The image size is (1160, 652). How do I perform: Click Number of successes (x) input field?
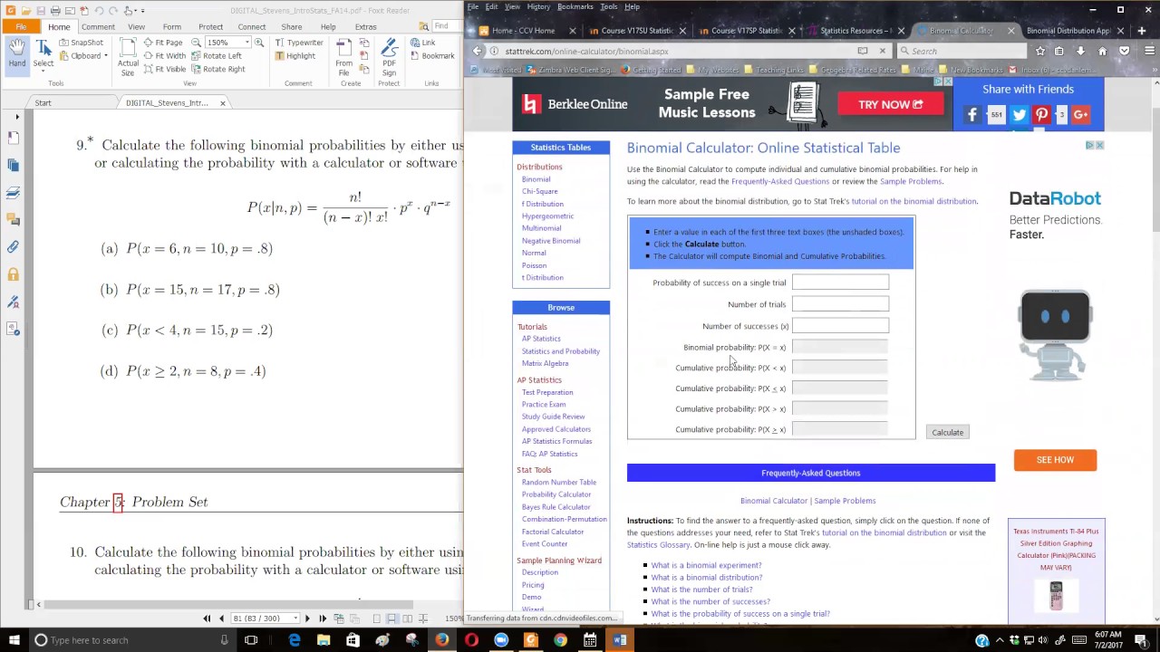(x=840, y=326)
